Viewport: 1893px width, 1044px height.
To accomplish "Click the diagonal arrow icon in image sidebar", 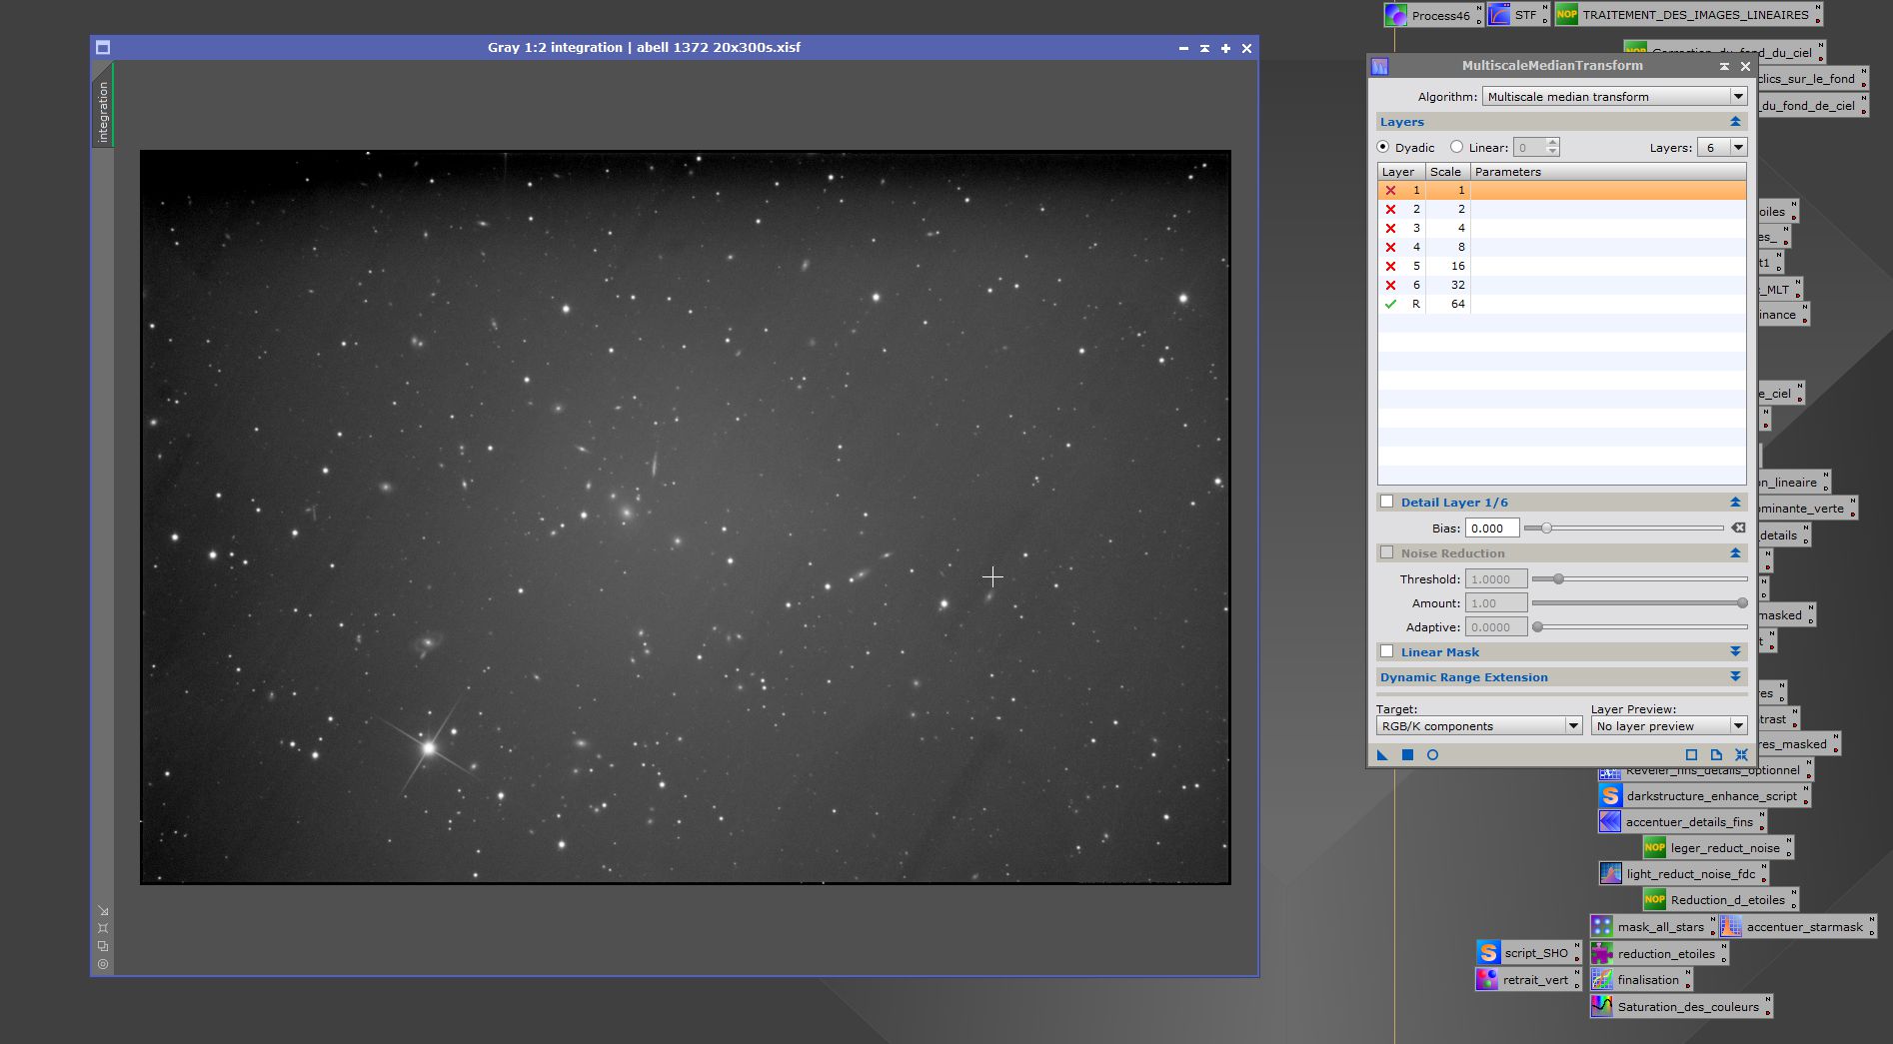I will pyautogui.click(x=103, y=910).
